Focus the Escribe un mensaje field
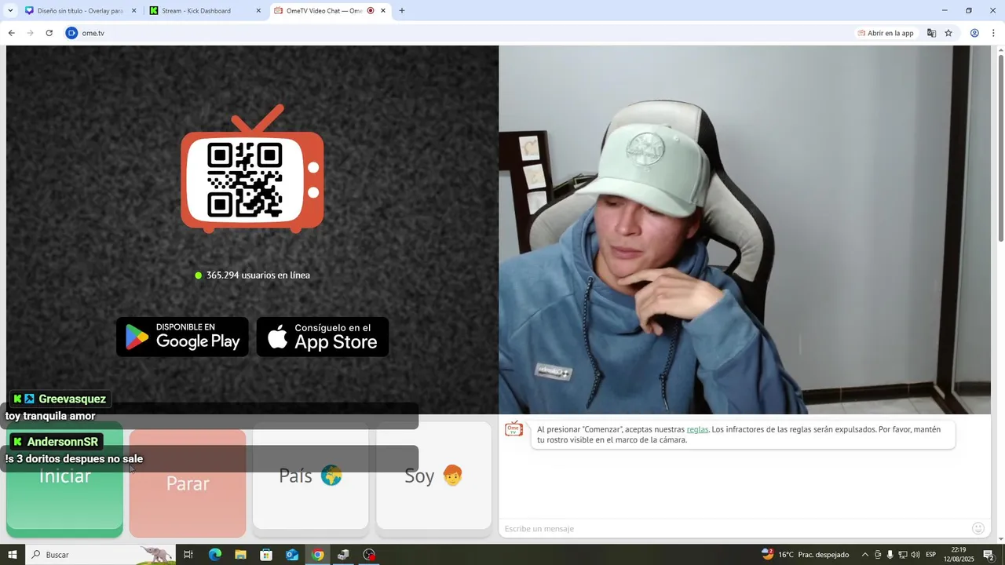Screen dimensions: 1005x565 point(734,529)
